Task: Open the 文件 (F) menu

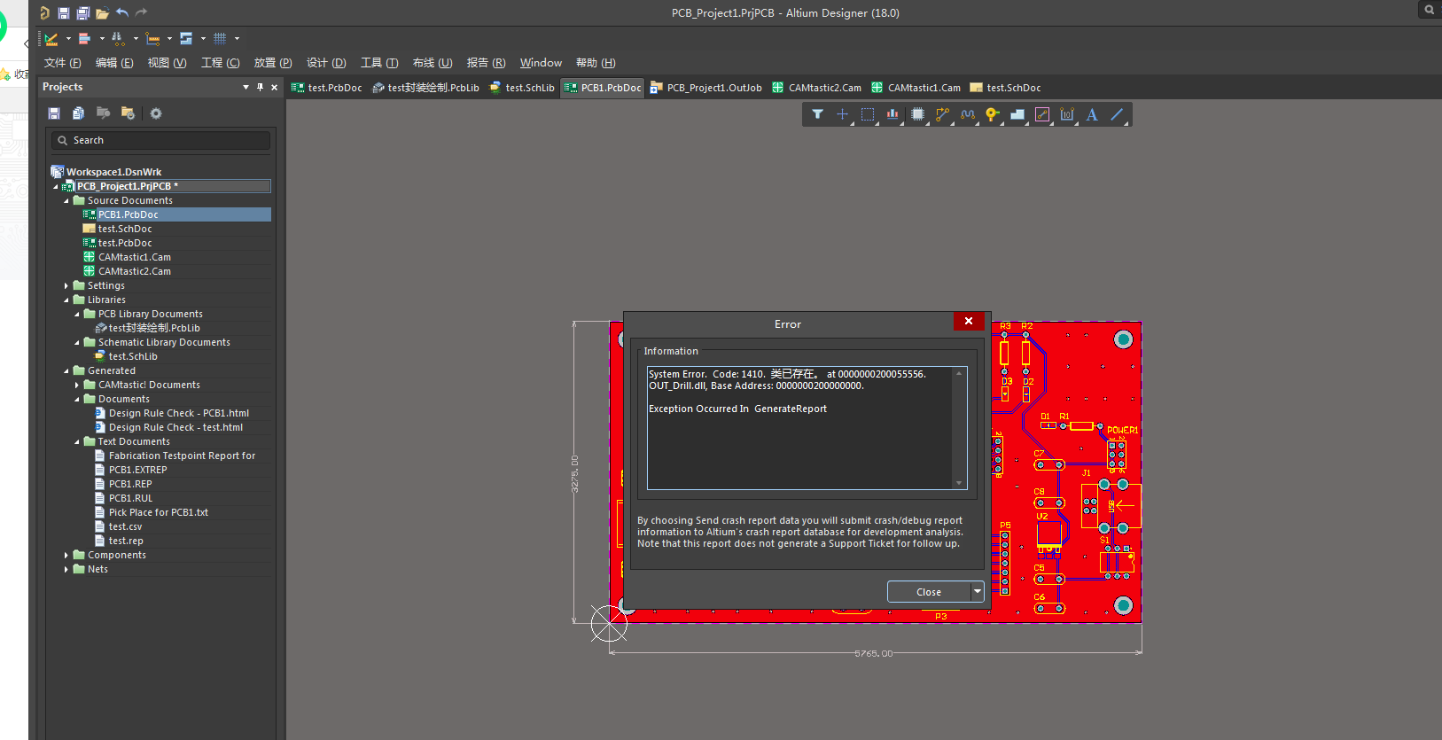Action: [62, 63]
